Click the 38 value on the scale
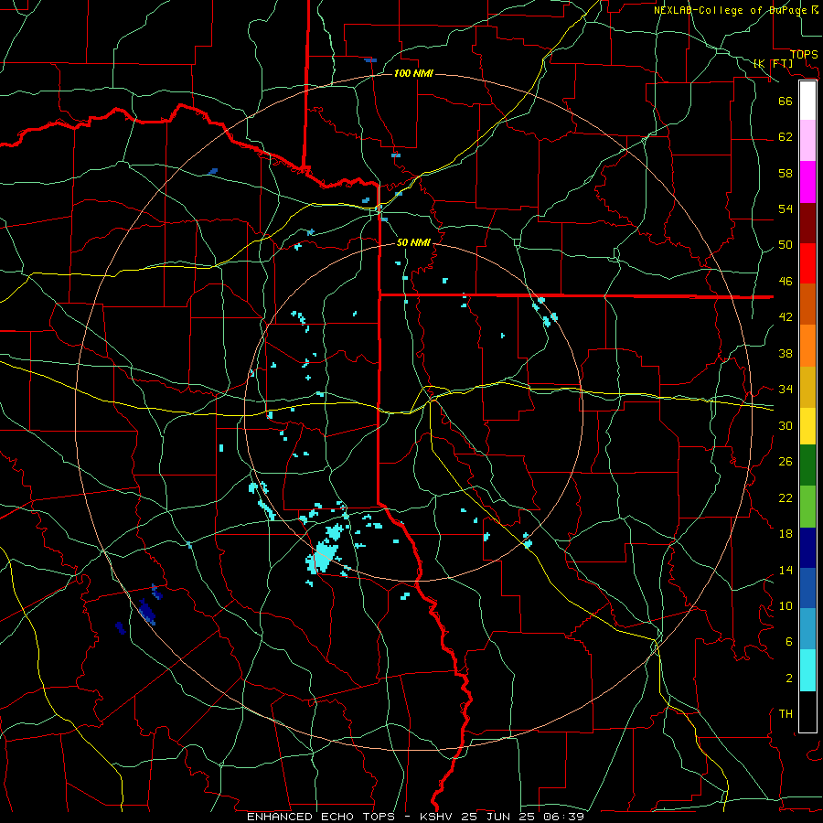 pyautogui.click(x=786, y=353)
